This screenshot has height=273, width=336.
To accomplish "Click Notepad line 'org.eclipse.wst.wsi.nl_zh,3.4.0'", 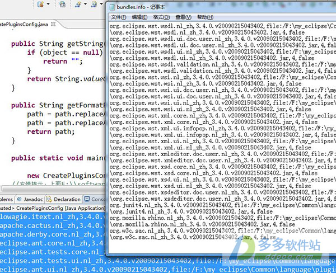I will click(223, 77).
